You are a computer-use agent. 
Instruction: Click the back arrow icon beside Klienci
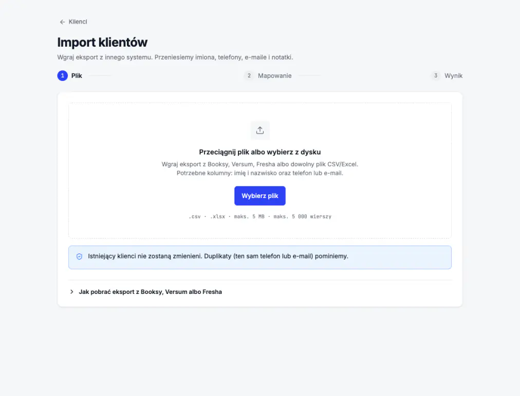(x=62, y=22)
